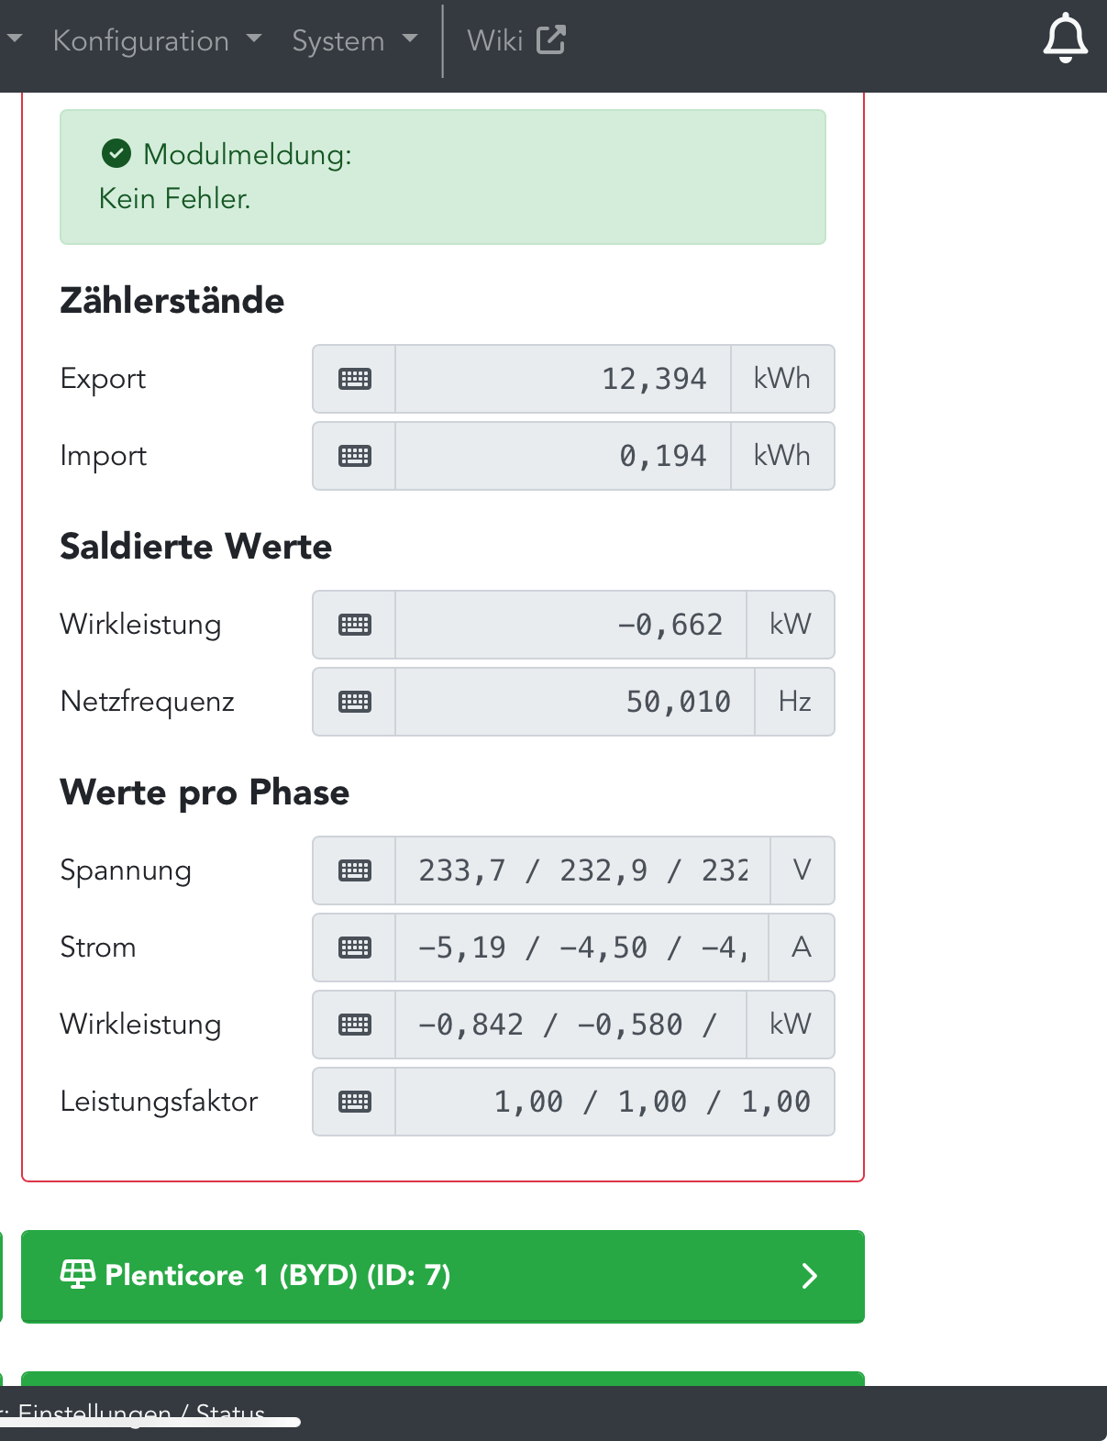
Task: Click the keyboard icon next to Strom
Action: click(x=355, y=948)
